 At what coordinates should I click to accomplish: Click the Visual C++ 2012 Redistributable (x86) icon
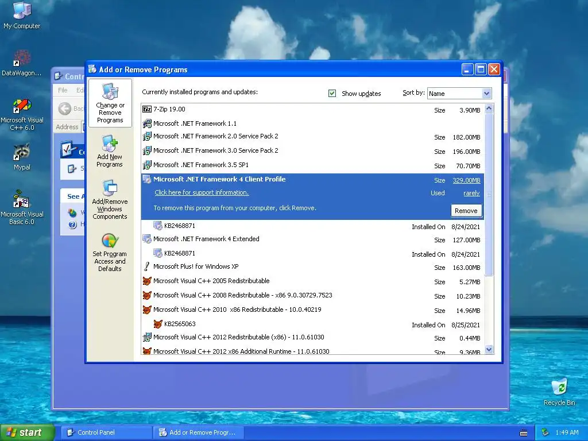point(147,337)
